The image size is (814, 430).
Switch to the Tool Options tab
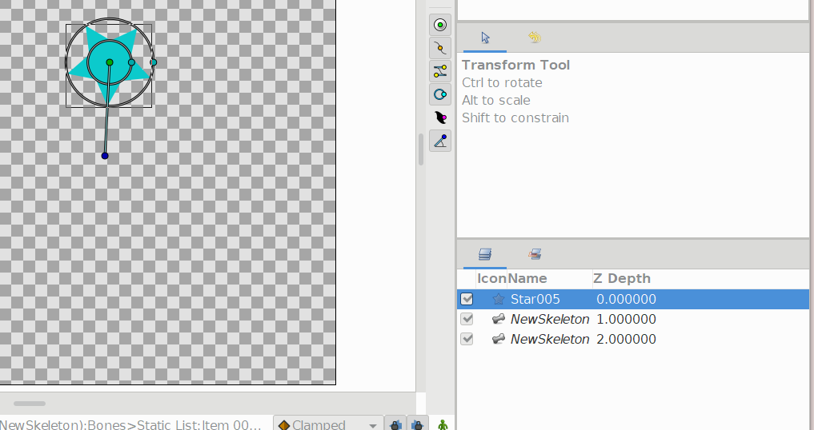point(485,38)
